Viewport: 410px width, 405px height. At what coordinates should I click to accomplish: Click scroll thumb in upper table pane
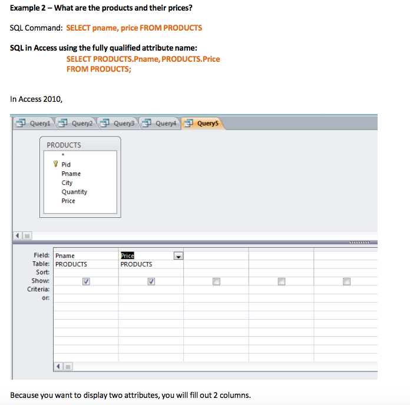pos(27,235)
